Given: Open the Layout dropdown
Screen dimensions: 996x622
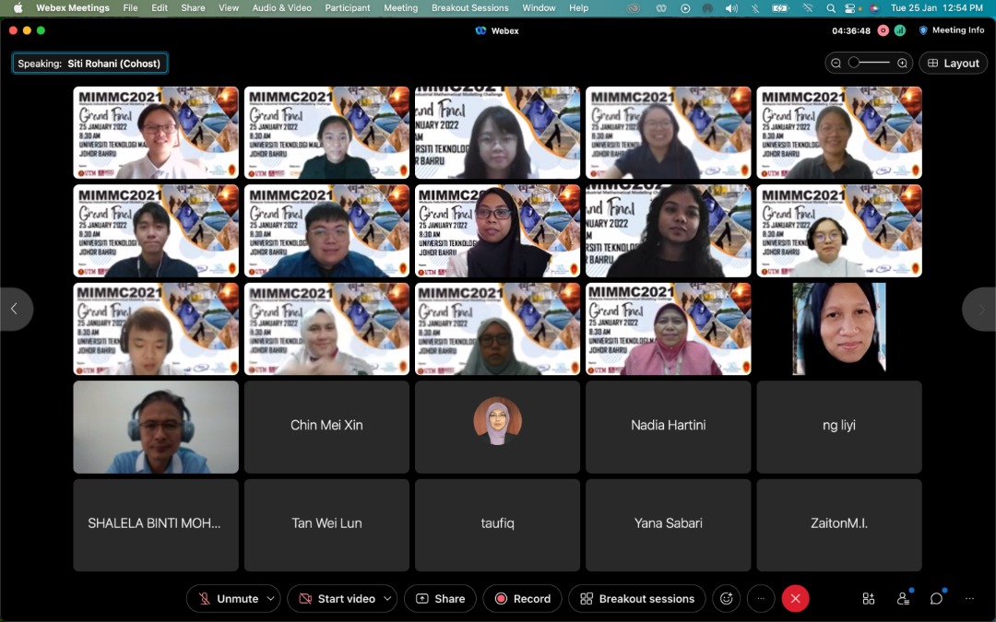Looking at the screenshot, I should (954, 64).
